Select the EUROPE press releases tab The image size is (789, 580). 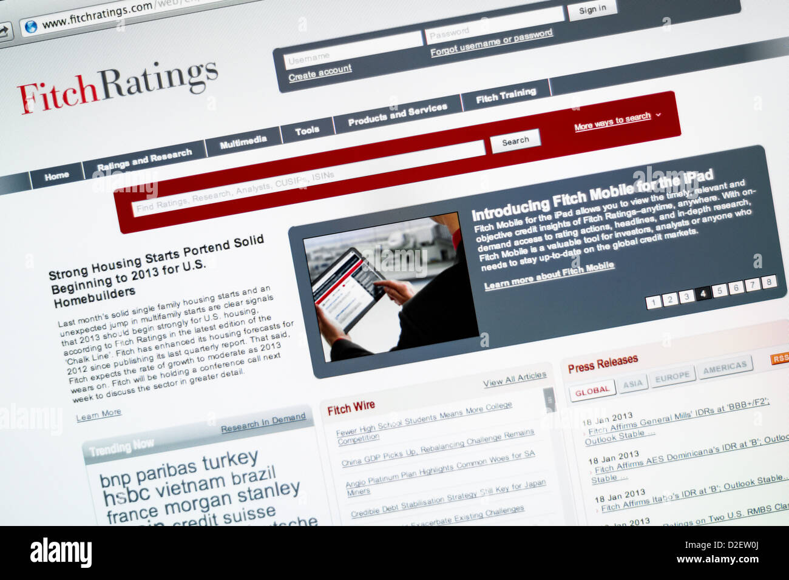[672, 377]
